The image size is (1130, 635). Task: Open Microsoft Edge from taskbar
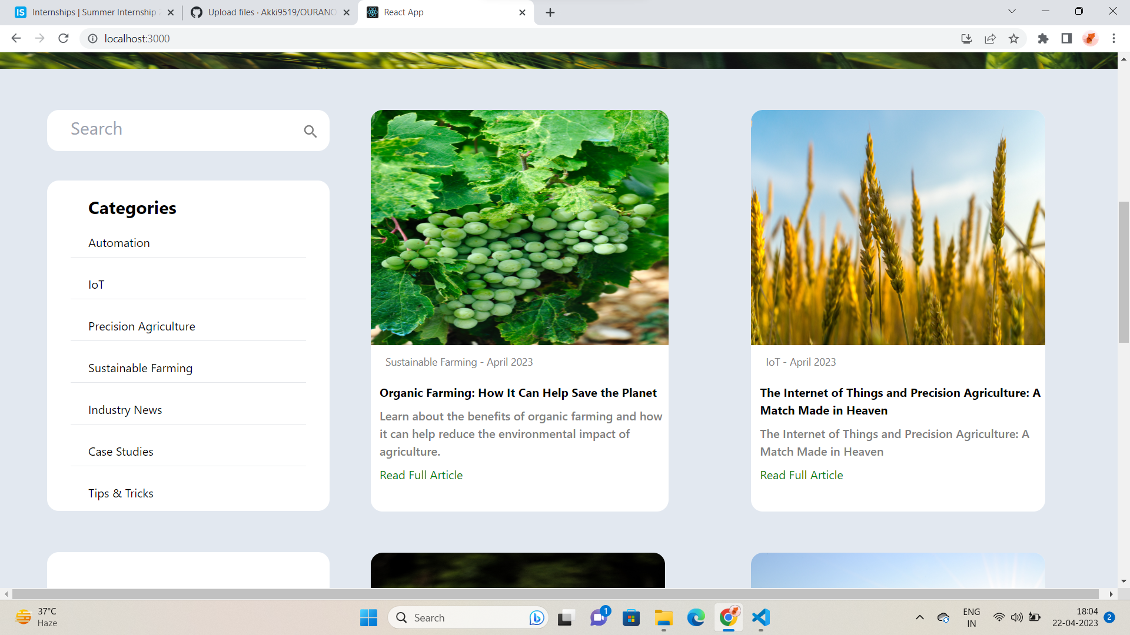pos(696,617)
